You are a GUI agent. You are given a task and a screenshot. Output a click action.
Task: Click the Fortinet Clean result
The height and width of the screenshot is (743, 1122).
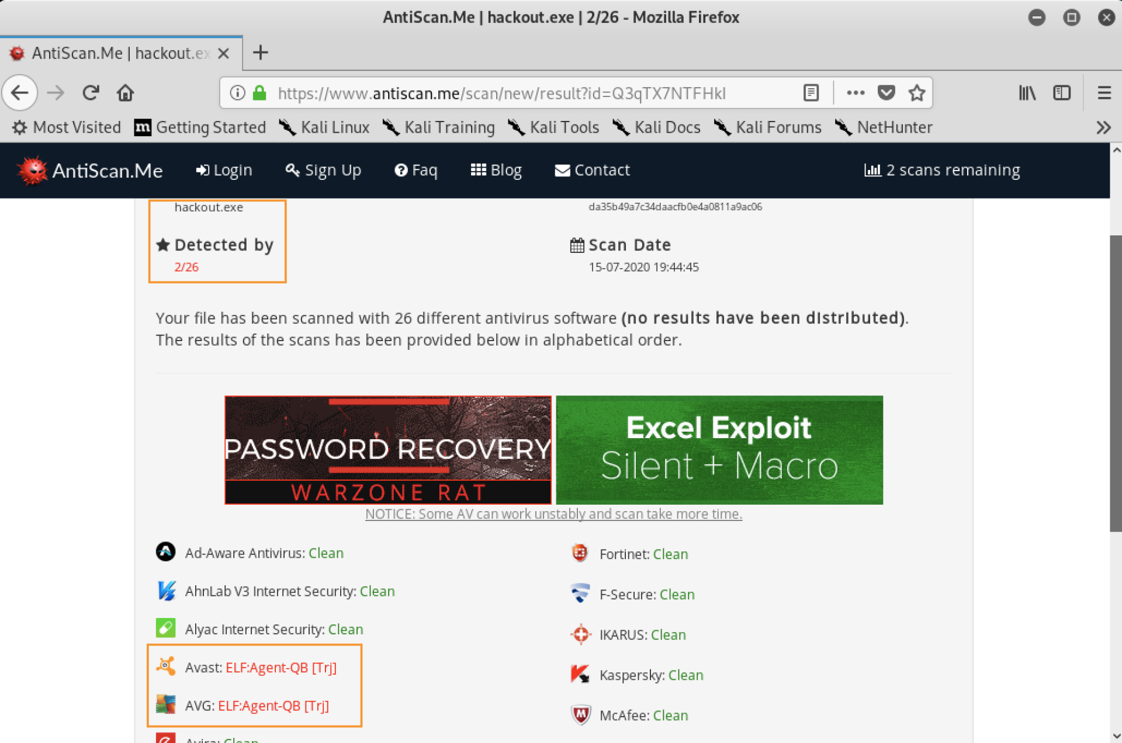[670, 554]
